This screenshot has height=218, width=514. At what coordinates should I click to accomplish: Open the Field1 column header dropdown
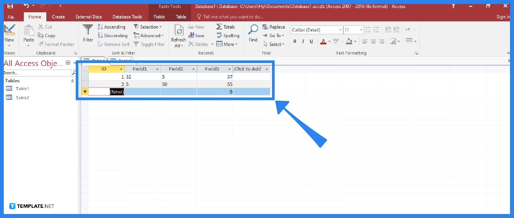[157, 69]
